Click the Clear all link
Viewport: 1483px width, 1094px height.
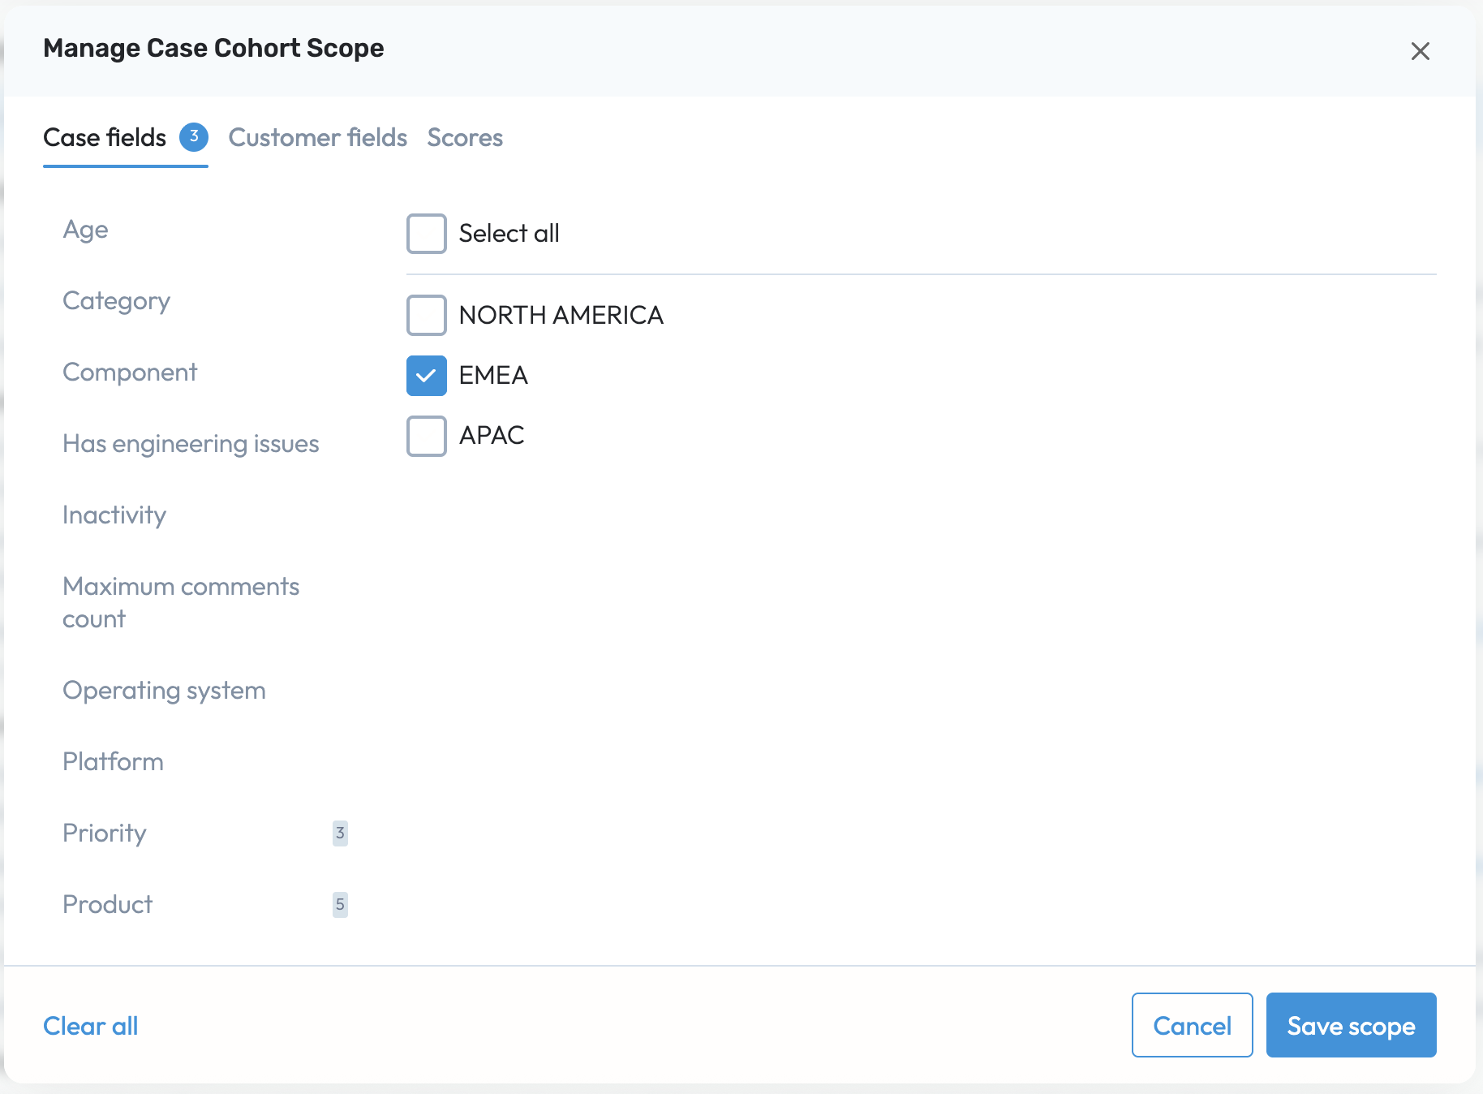click(x=91, y=1026)
